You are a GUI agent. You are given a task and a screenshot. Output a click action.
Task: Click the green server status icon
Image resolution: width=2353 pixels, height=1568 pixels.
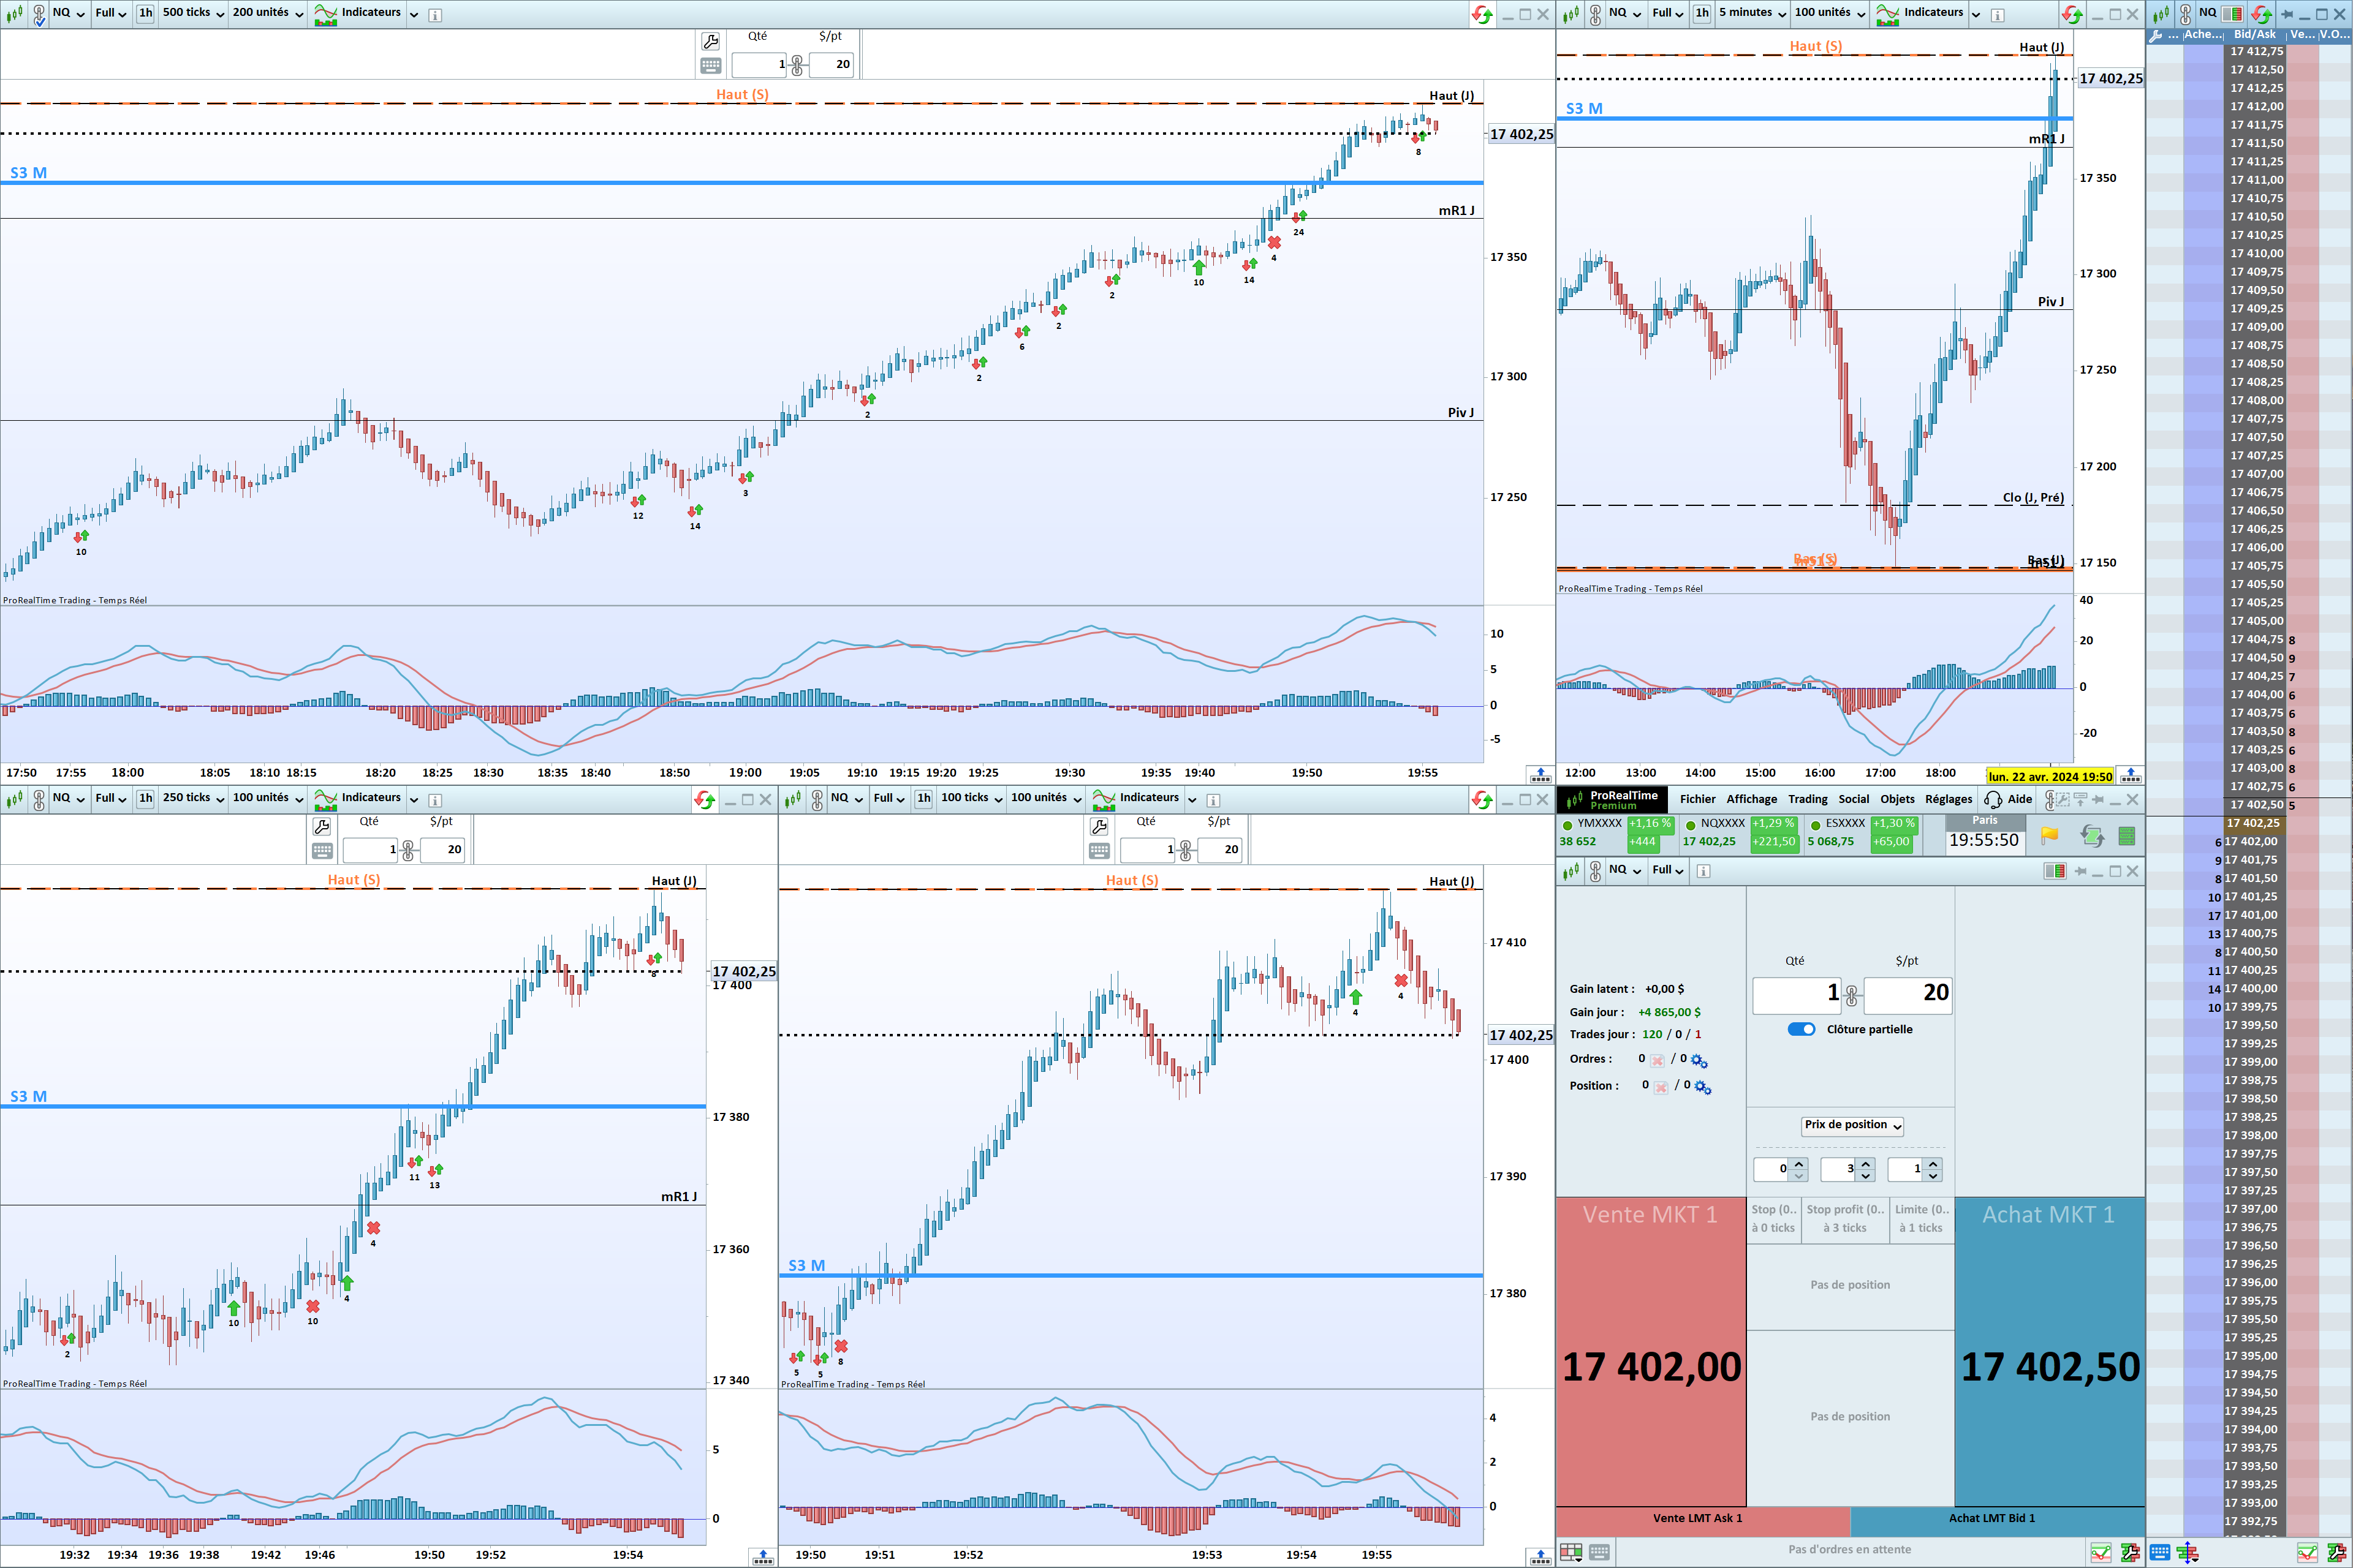click(x=2127, y=835)
